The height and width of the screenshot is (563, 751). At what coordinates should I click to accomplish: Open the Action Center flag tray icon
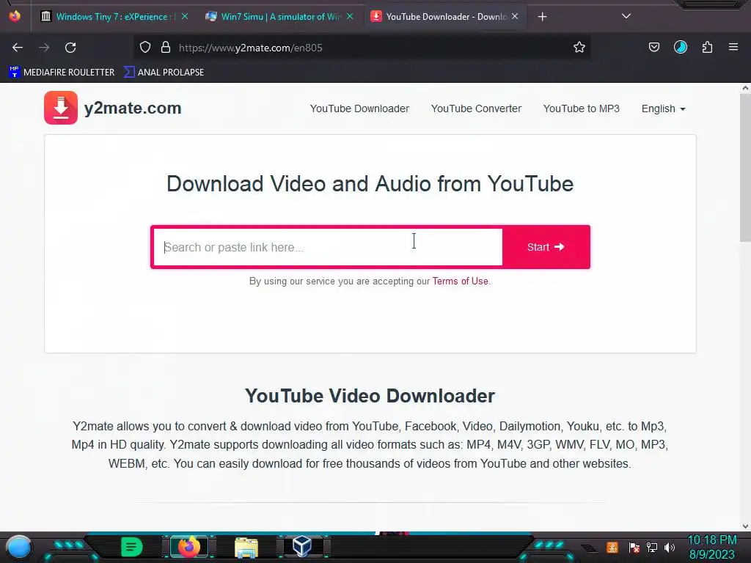[634, 547]
